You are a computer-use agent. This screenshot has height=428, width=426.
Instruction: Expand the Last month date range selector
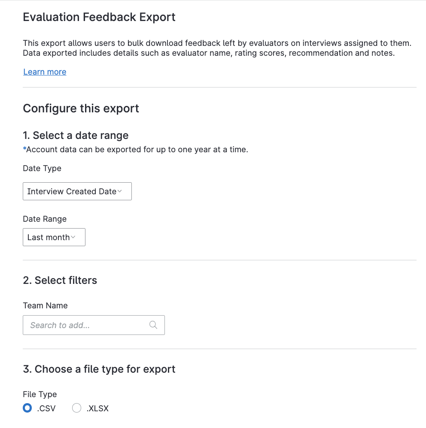coord(54,237)
